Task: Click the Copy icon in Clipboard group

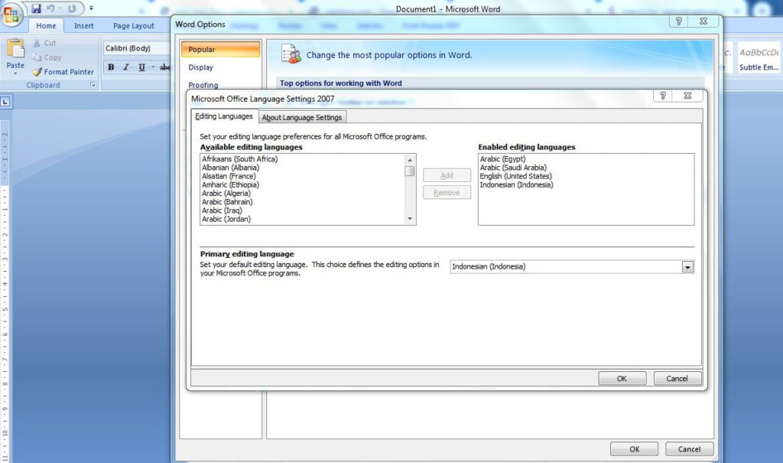Action: [x=37, y=57]
